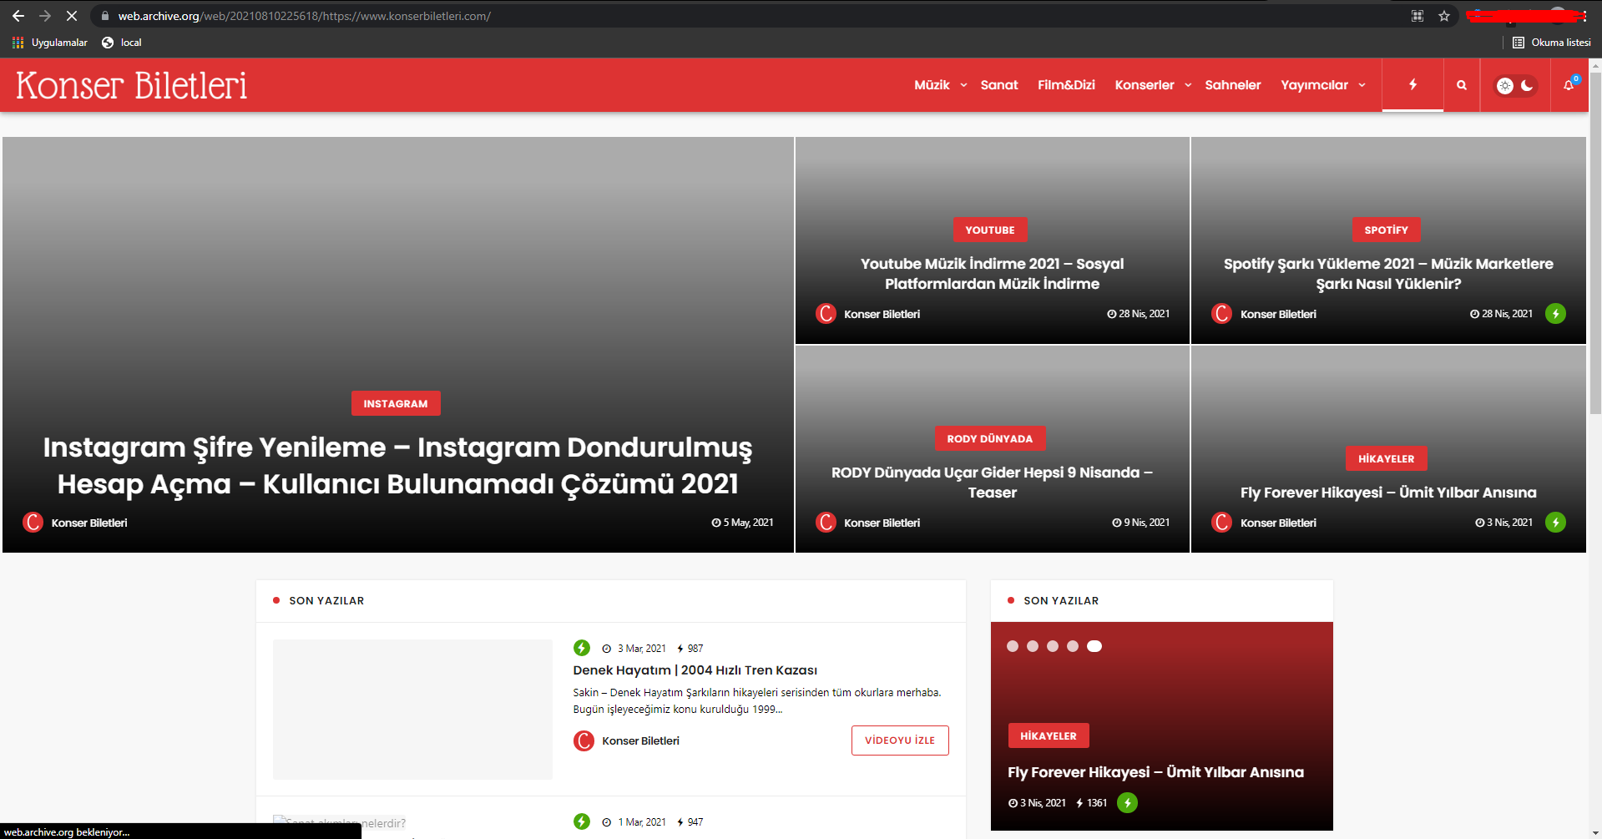
Task: Click the VİDEOYU İZLE button
Action: coord(900,740)
